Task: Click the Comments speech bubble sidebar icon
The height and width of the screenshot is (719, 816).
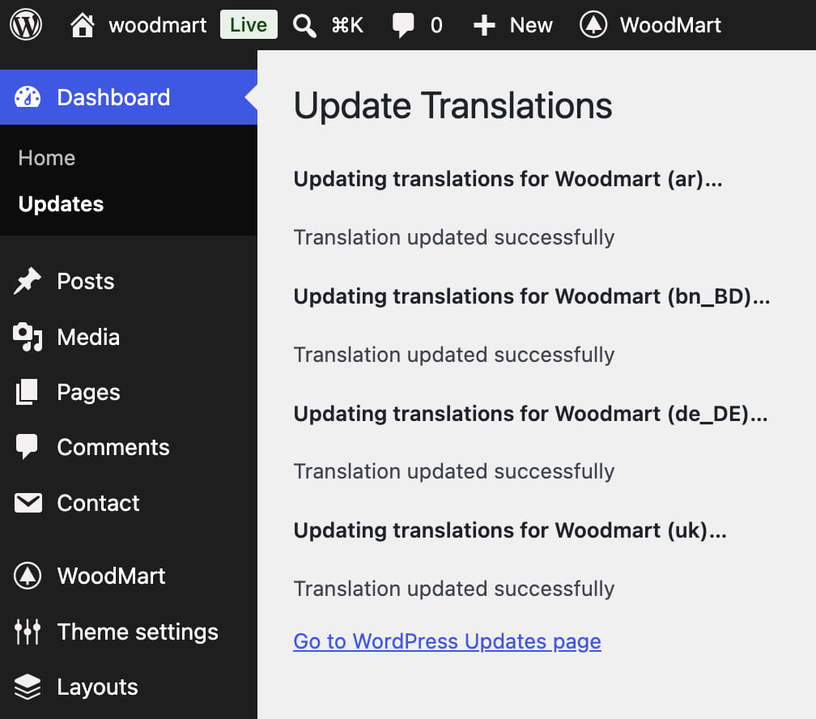Action: coord(27,447)
